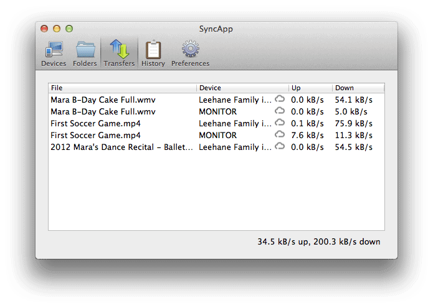Click cloud icon in first transfer row
The height and width of the screenshot is (308, 433).
click(x=280, y=99)
